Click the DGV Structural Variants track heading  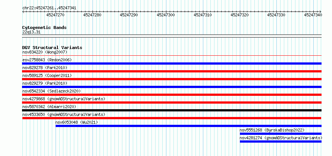(52, 48)
